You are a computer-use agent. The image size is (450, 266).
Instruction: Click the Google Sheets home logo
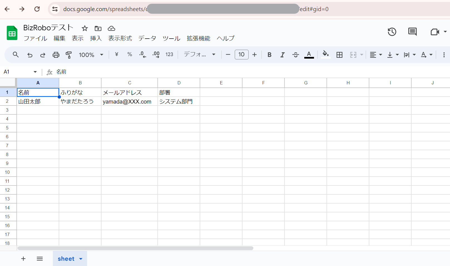click(x=12, y=33)
